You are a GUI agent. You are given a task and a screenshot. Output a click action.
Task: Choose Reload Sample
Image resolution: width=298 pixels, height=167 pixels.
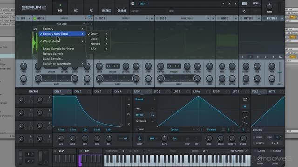point(53,54)
